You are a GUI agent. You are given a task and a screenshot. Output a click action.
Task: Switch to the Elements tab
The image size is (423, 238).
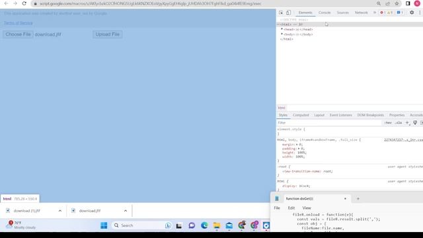(x=305, y=13)
